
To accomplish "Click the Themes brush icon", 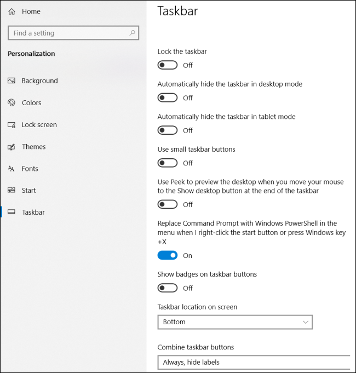I will pos(12,147).
